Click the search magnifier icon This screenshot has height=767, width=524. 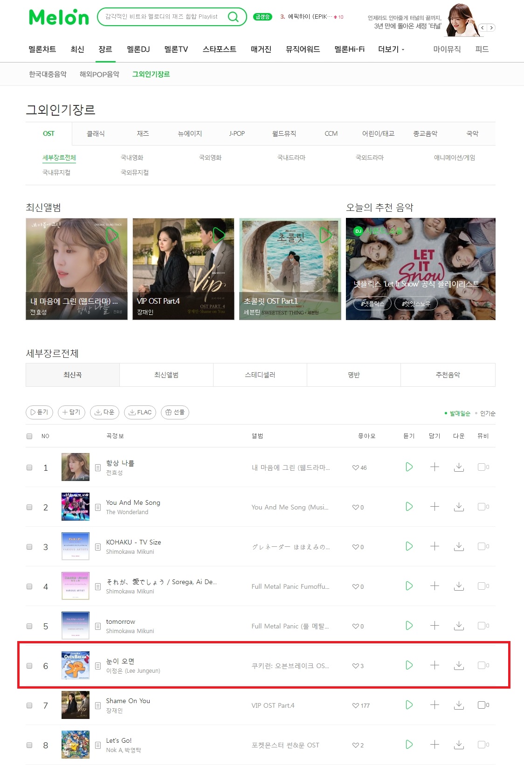tap(233, 17)
